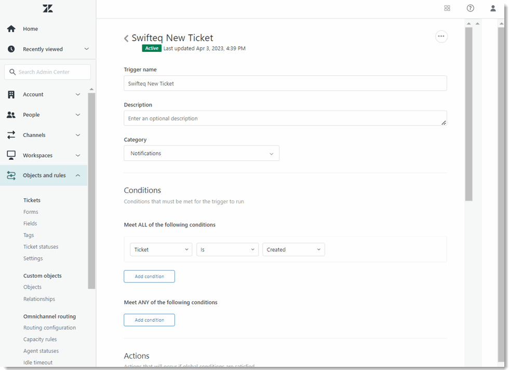Open Fields under Tickets
Image resolution: width=509 pixels, height=370 pixels.
[30, 224]
